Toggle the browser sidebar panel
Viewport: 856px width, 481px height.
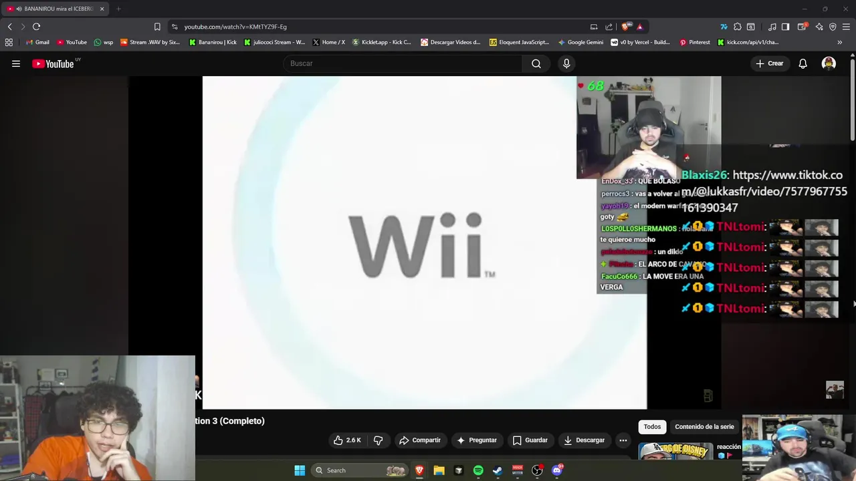pyautogui.click(x=785, y=27)
